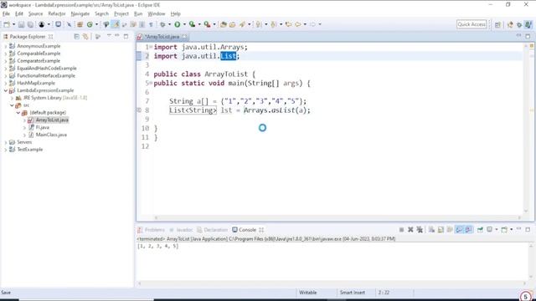Click the Forward navigation arrow icon
536x301 pixels.
(312, 24)
